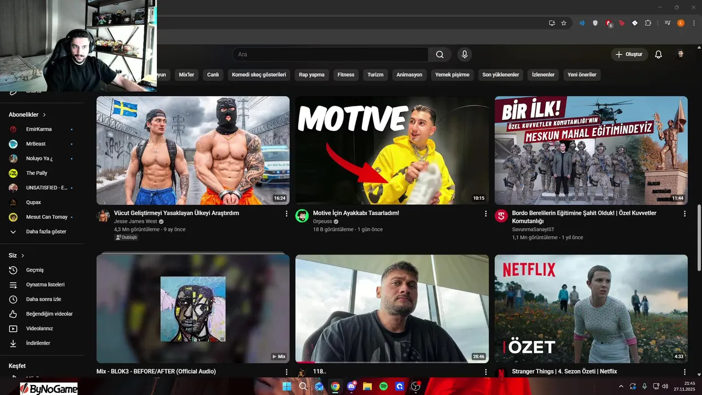Click the Dublajlı badge
The height and width of the screenshot is (395, 702).
(x=126, y=237)
